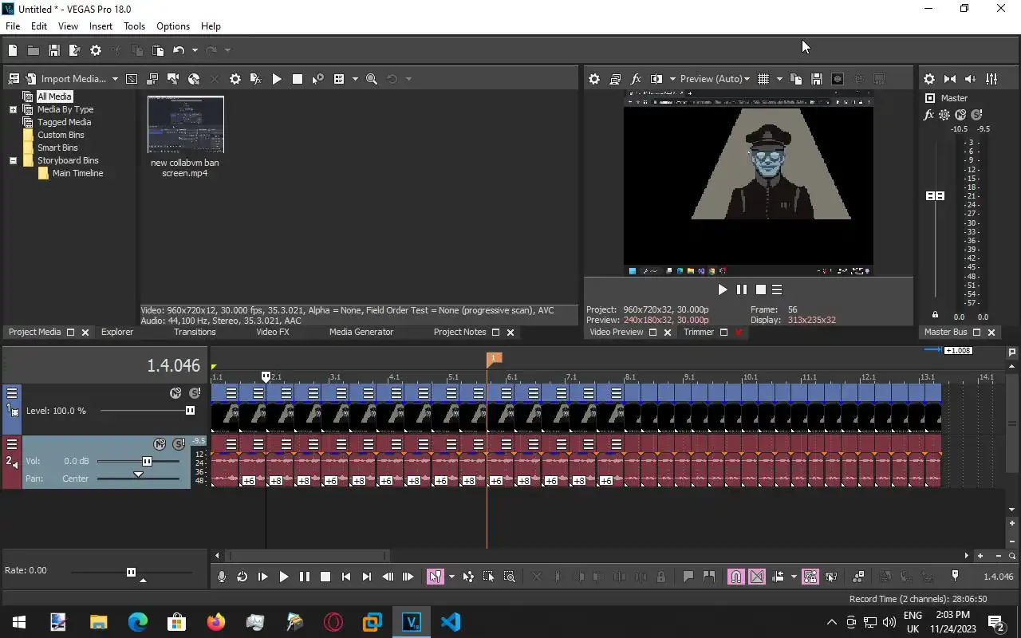1021x638 pixels.
Task: Select the All Media tree item
Action: [x=54, y=96]
